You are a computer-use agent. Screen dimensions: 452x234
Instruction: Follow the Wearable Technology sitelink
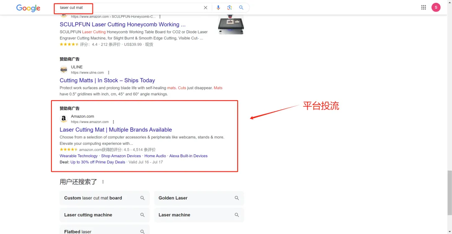[x=79, y=156]
